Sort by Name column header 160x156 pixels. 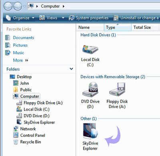[90, 28]
